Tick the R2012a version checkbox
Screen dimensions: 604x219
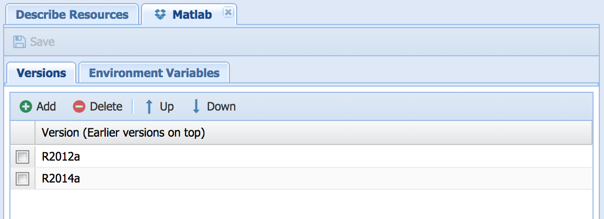(22, 156)
